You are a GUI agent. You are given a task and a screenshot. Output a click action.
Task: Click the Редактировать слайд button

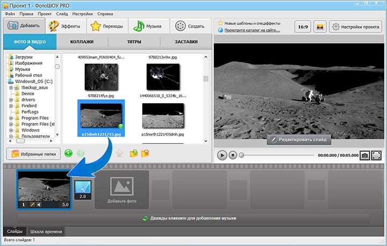[x=299, y=139]
